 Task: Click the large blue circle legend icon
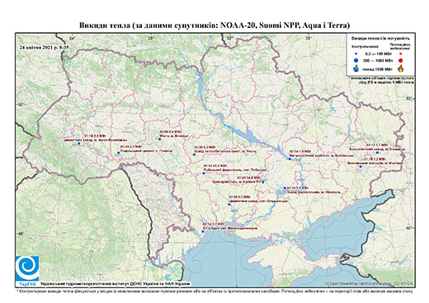(356, 60)
